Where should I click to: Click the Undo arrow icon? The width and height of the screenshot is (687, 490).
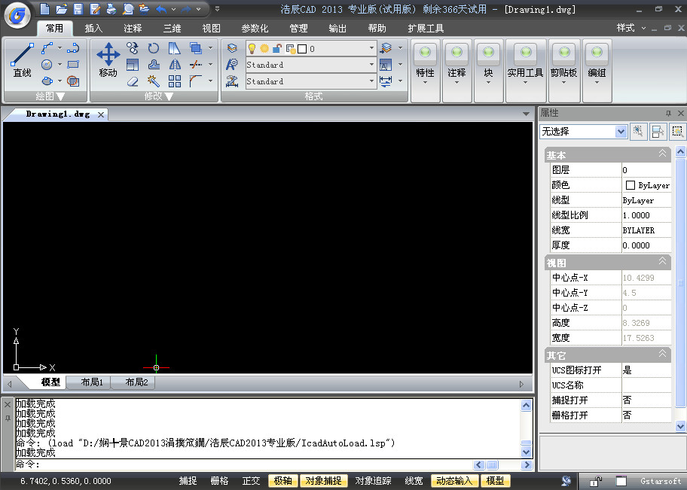162,9
